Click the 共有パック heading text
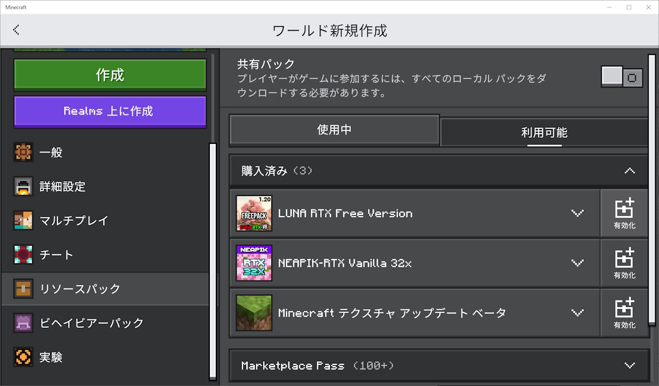This screenshot has width=659, height=386. (x=266, y=64)
